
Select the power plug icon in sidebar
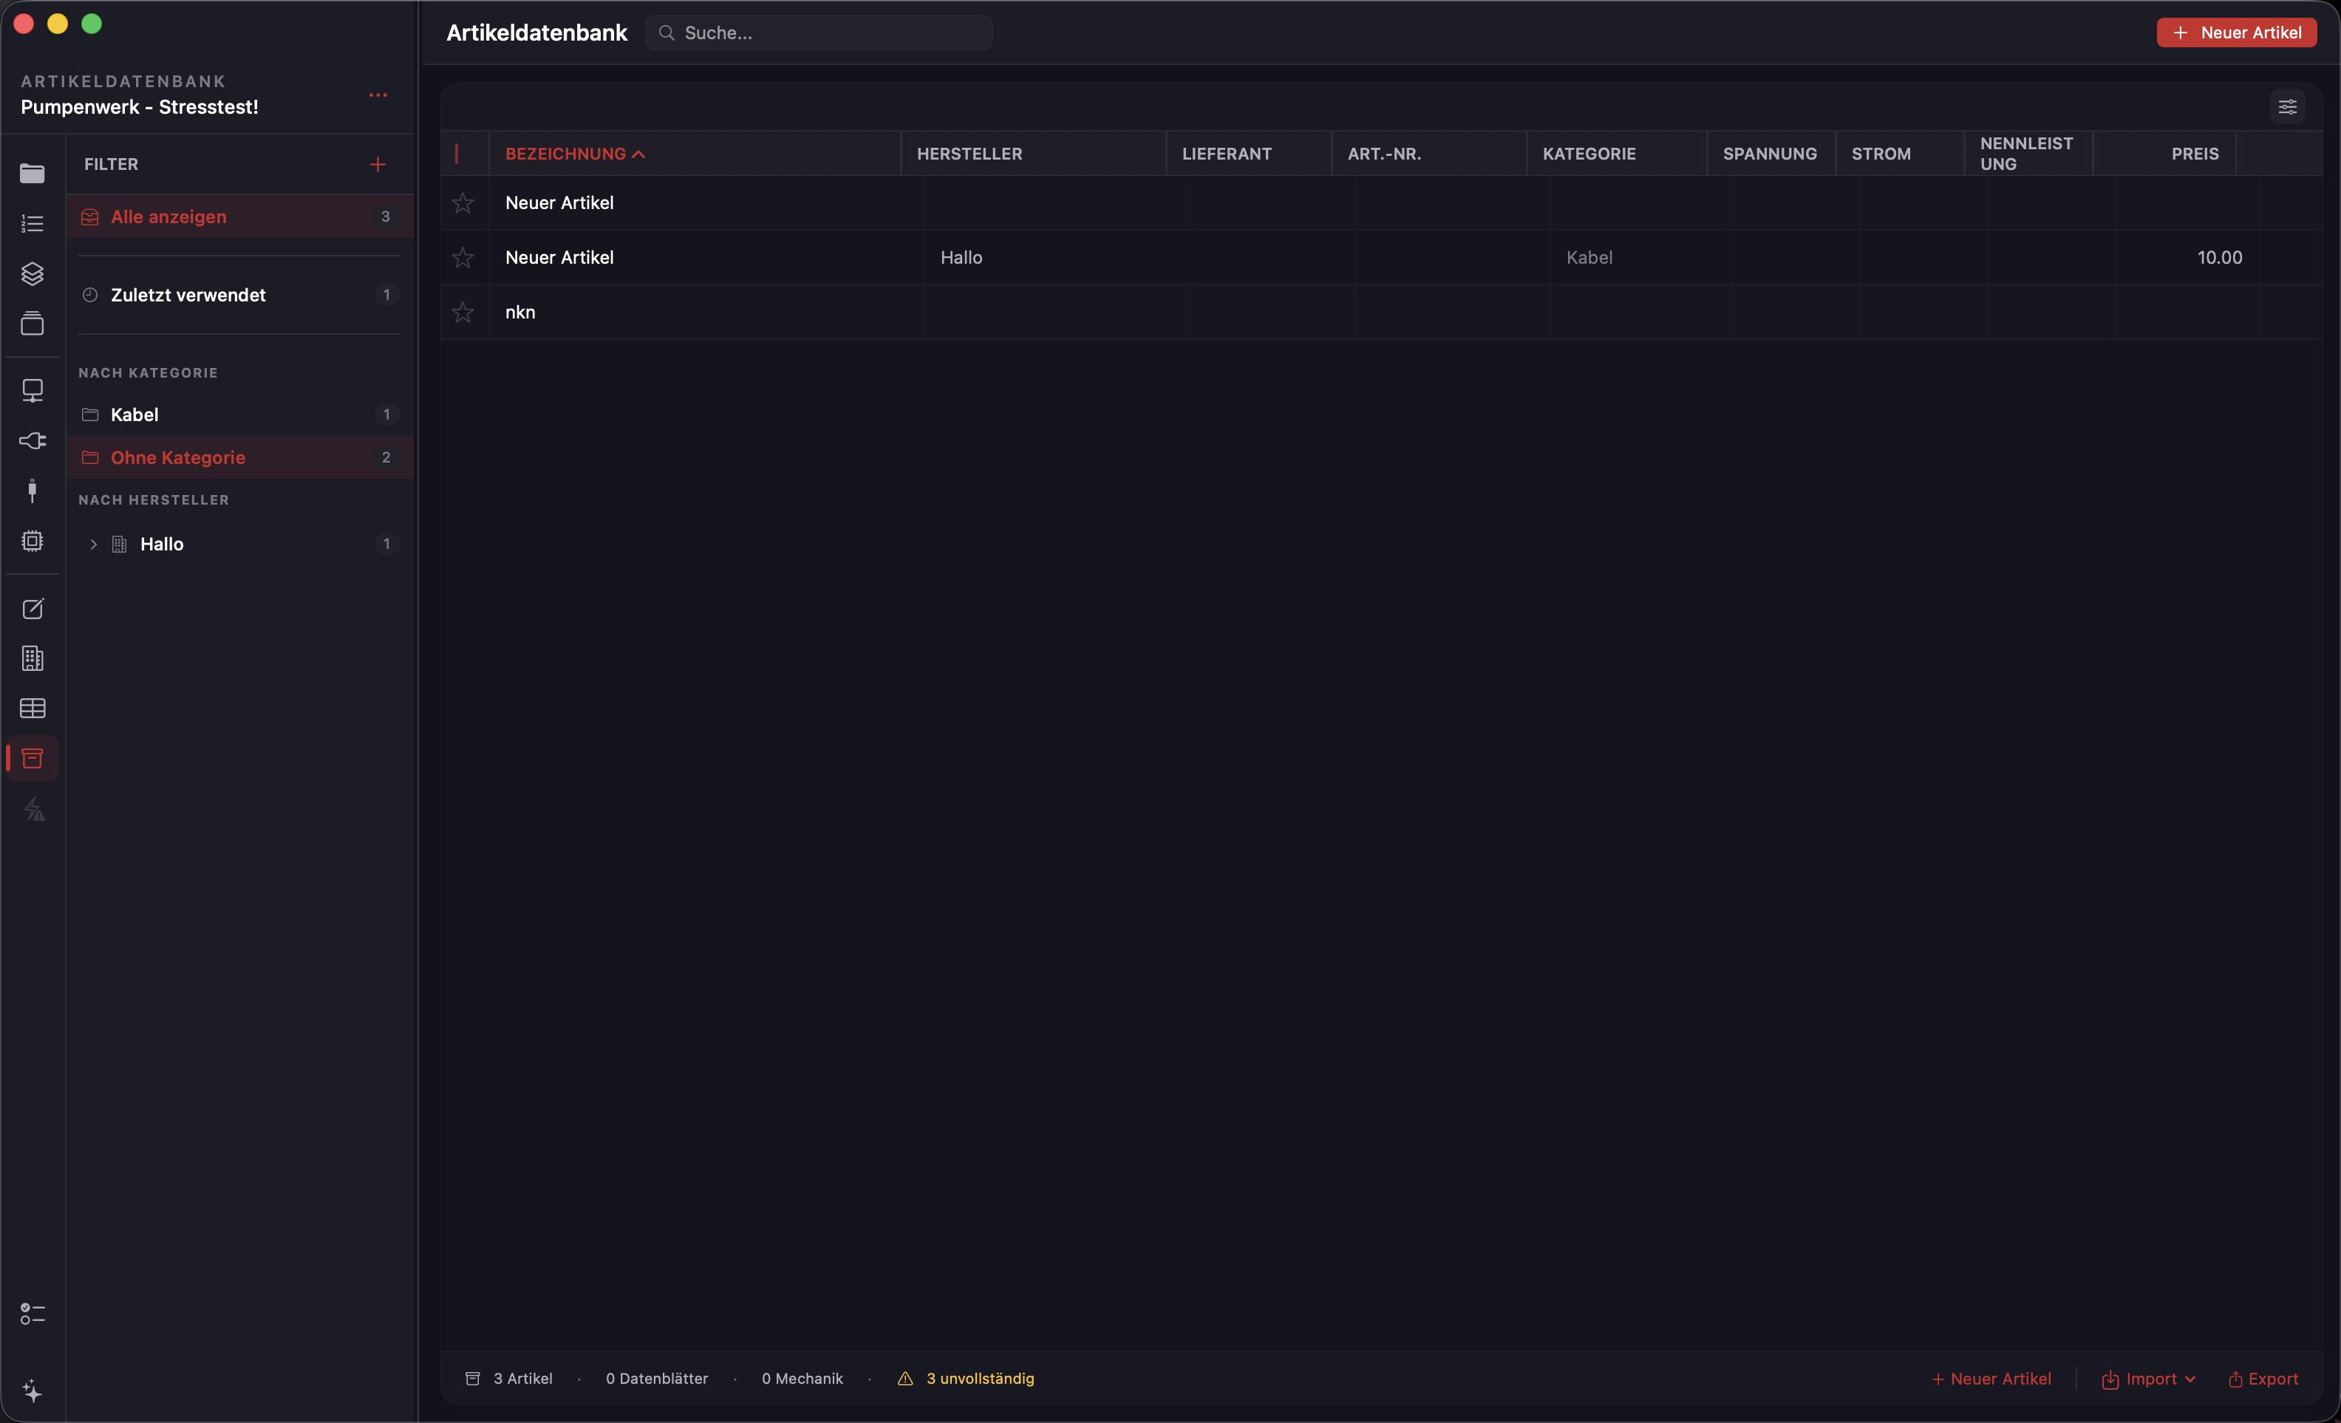pos(33,441)
